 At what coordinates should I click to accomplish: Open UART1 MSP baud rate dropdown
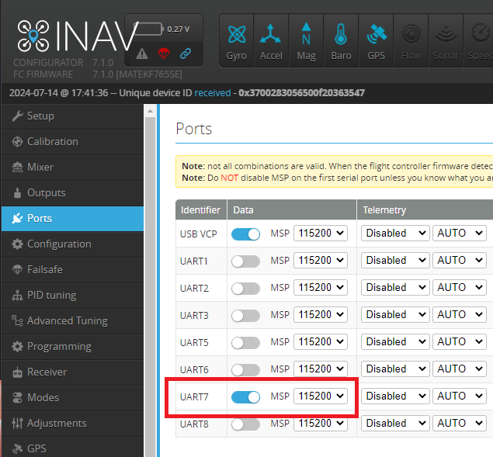(x=321, y=260)
